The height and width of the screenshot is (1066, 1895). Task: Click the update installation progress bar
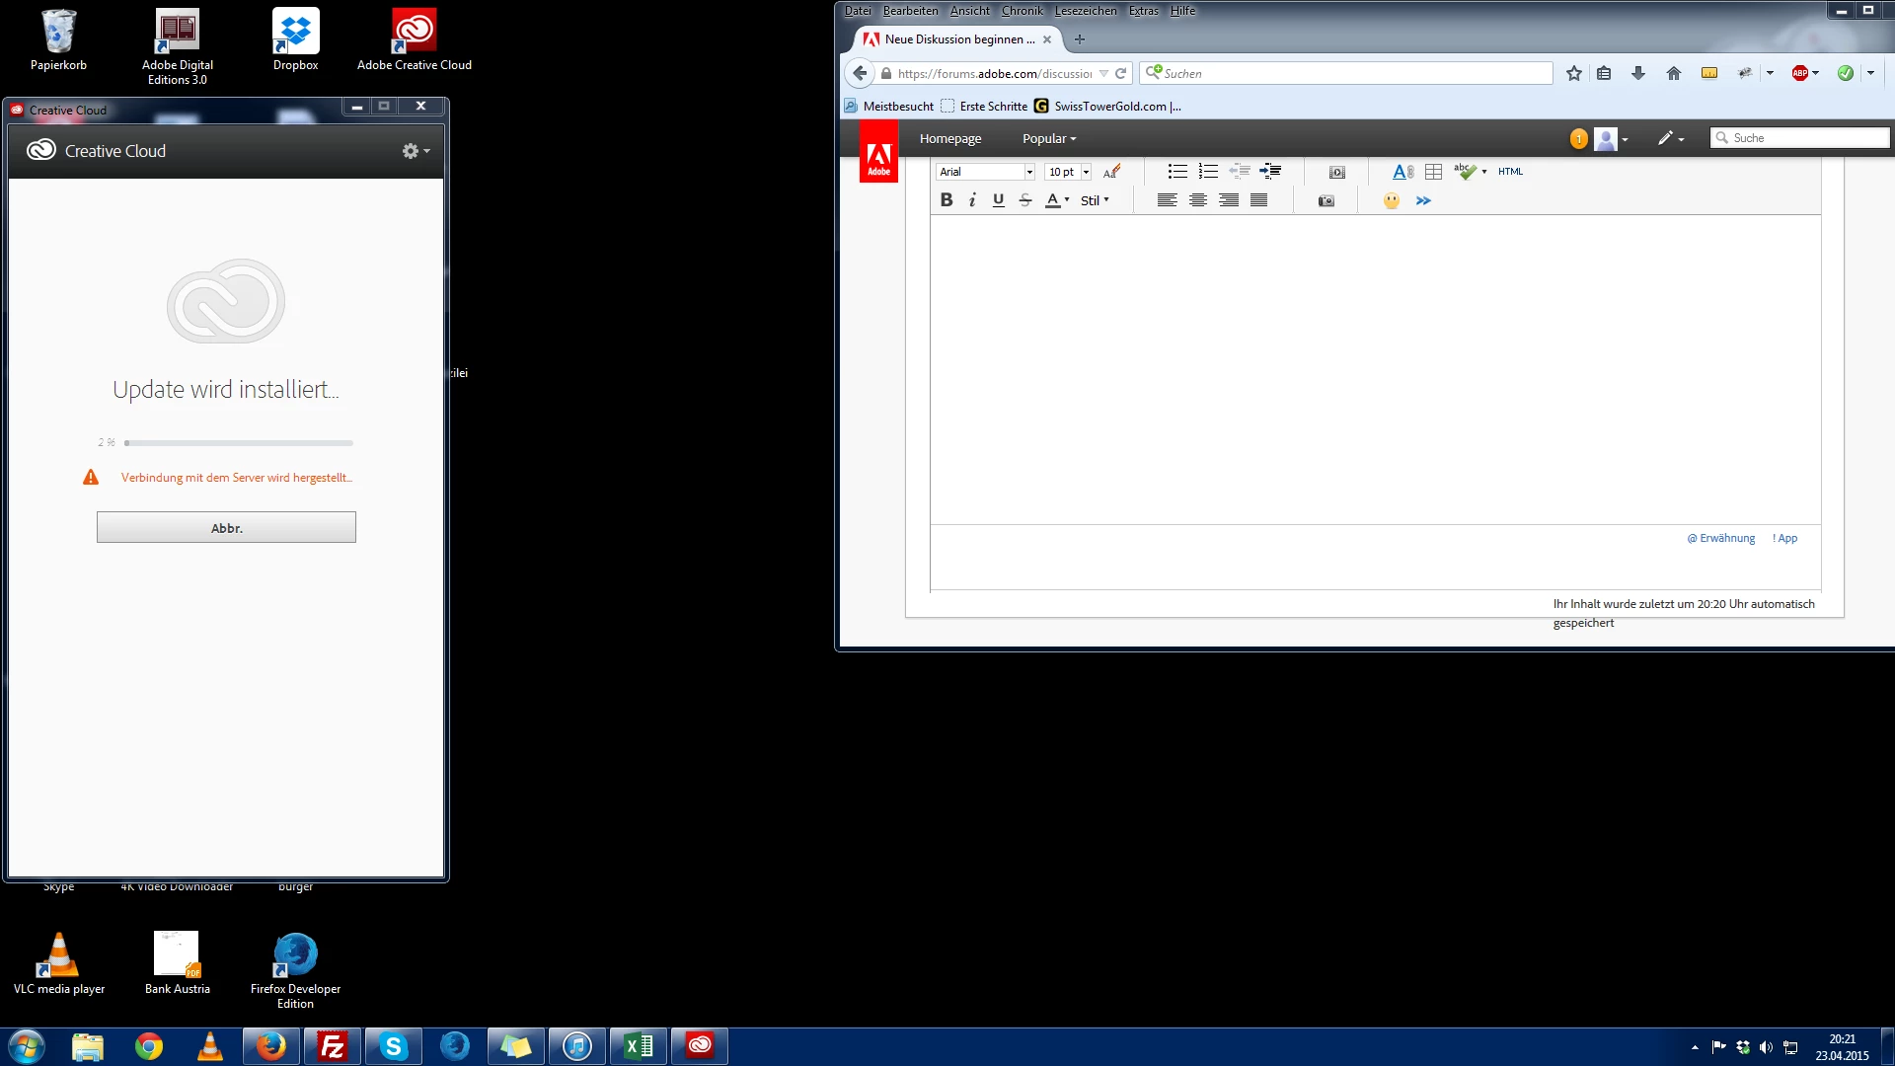tap(238, 443)
